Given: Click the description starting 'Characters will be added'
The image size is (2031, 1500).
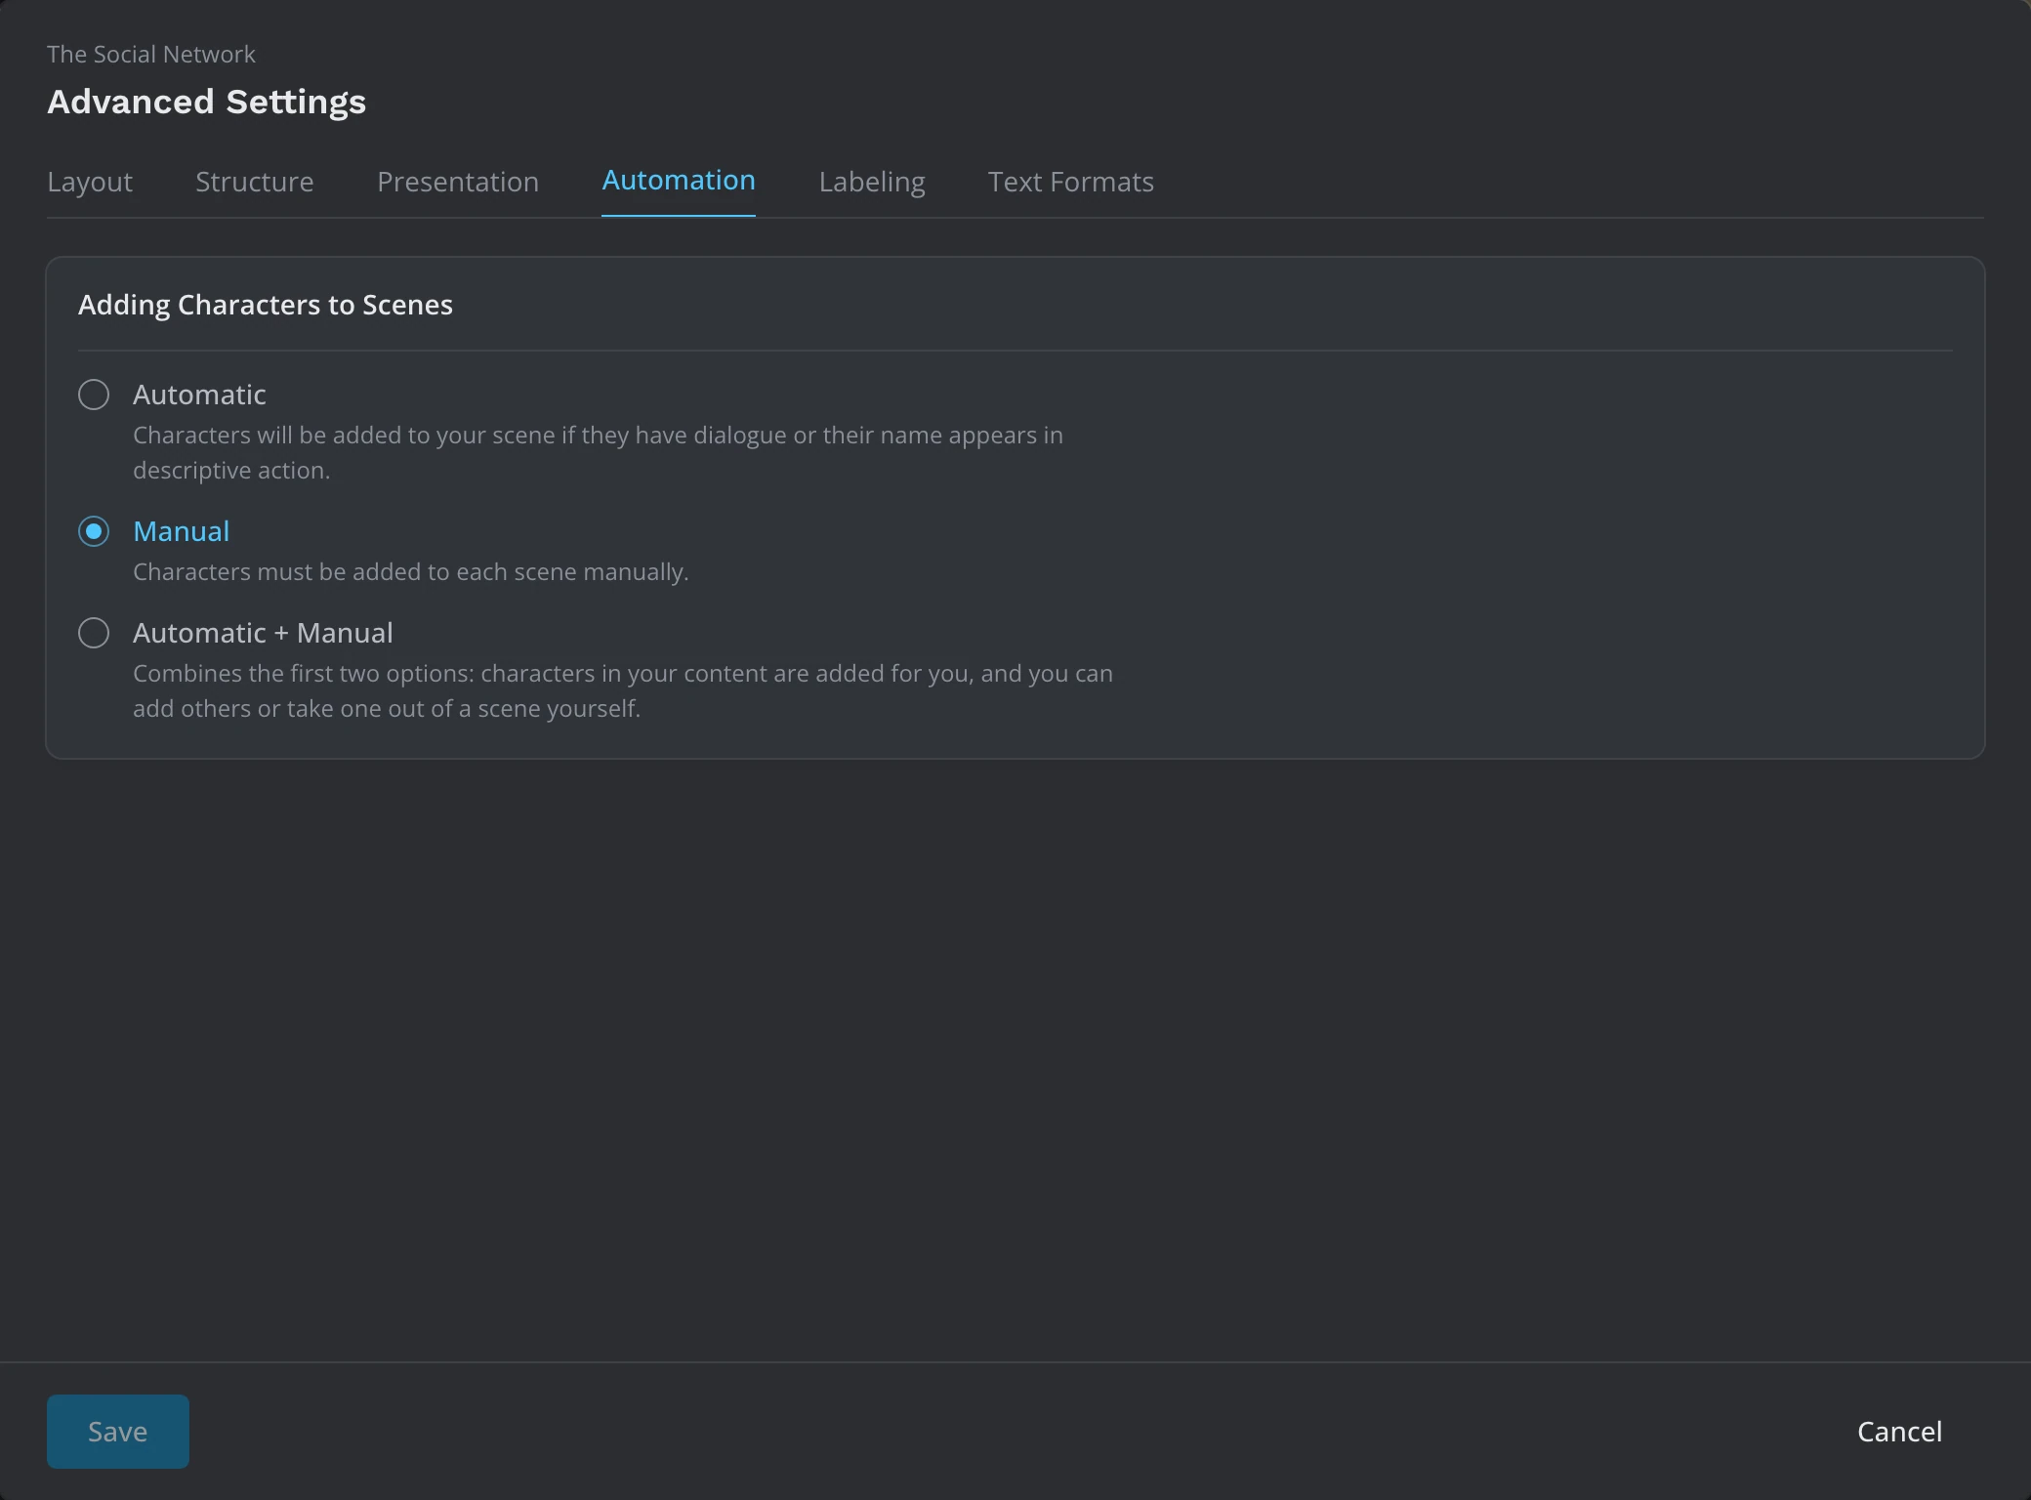Looking at the screenshot, I should coord(598,452).
